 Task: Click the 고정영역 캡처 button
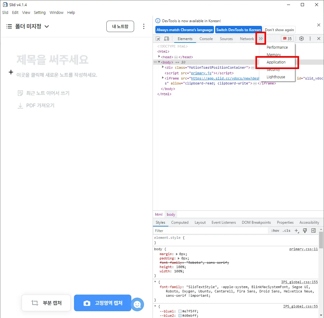(x=103, y=303)
